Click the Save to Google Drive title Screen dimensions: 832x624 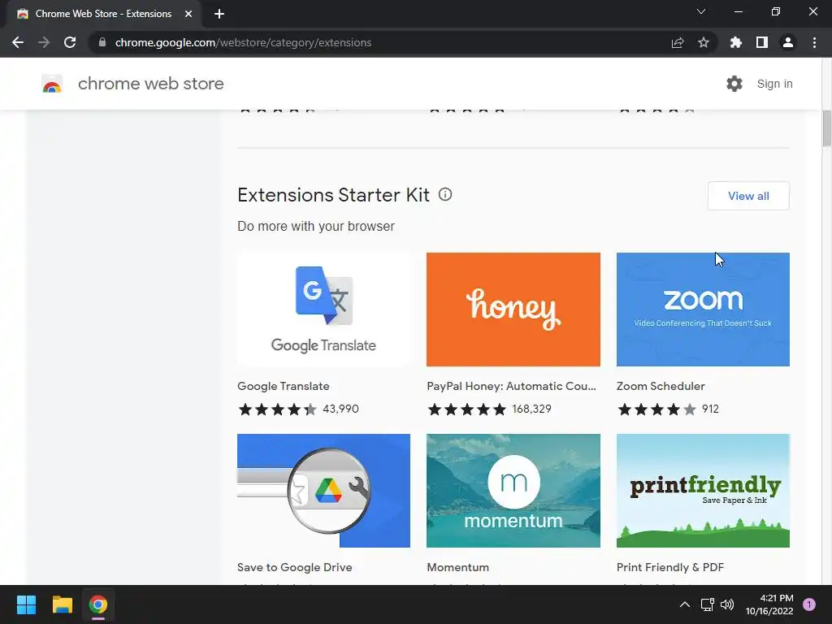(x=294, y=567)
